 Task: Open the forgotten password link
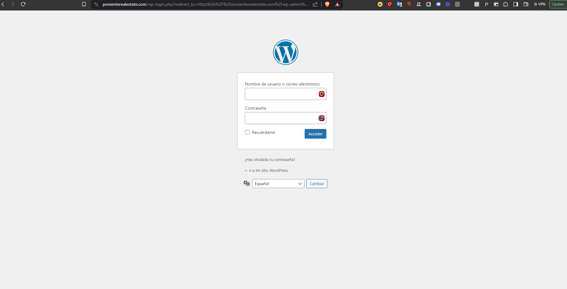(270, 159)
